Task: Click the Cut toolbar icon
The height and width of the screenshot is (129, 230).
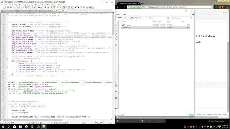Action: pos(23,7)
